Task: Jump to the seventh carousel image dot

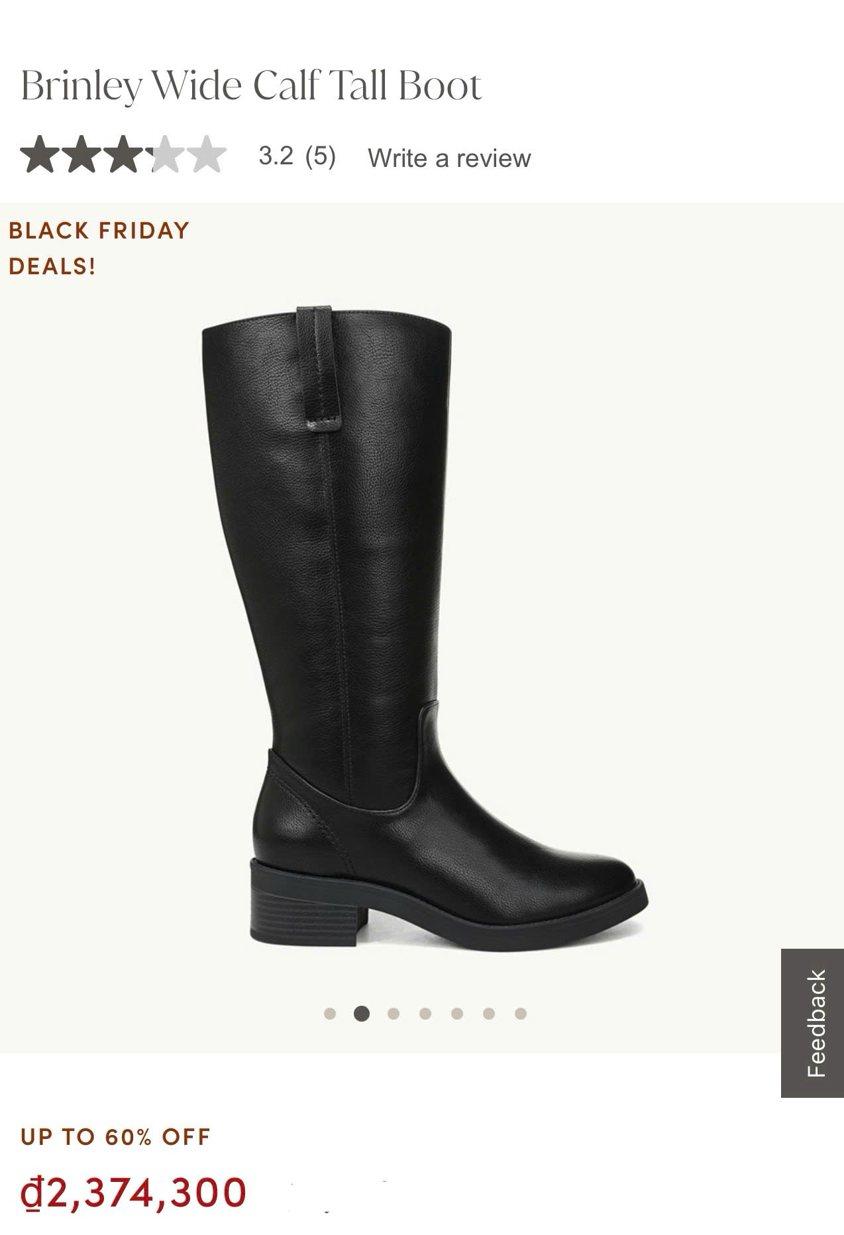Action: coord(521,1014)
